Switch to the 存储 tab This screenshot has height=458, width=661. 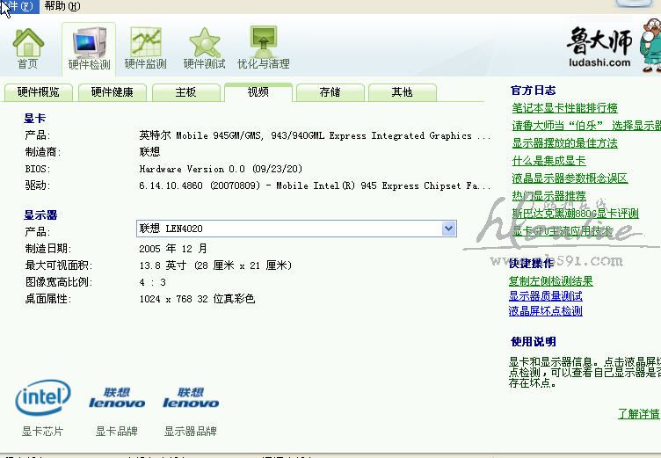330,92
